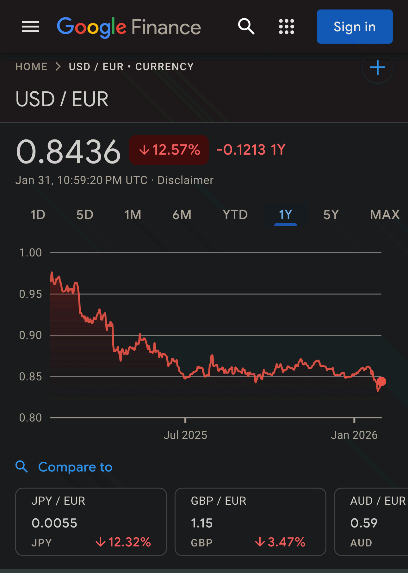Click the plus follow icon
The height and width of the screenshot is (573, 408).
click(377, 67)
